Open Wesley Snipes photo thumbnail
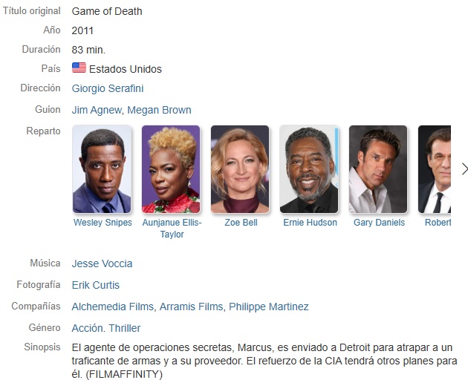 (102, 169)
